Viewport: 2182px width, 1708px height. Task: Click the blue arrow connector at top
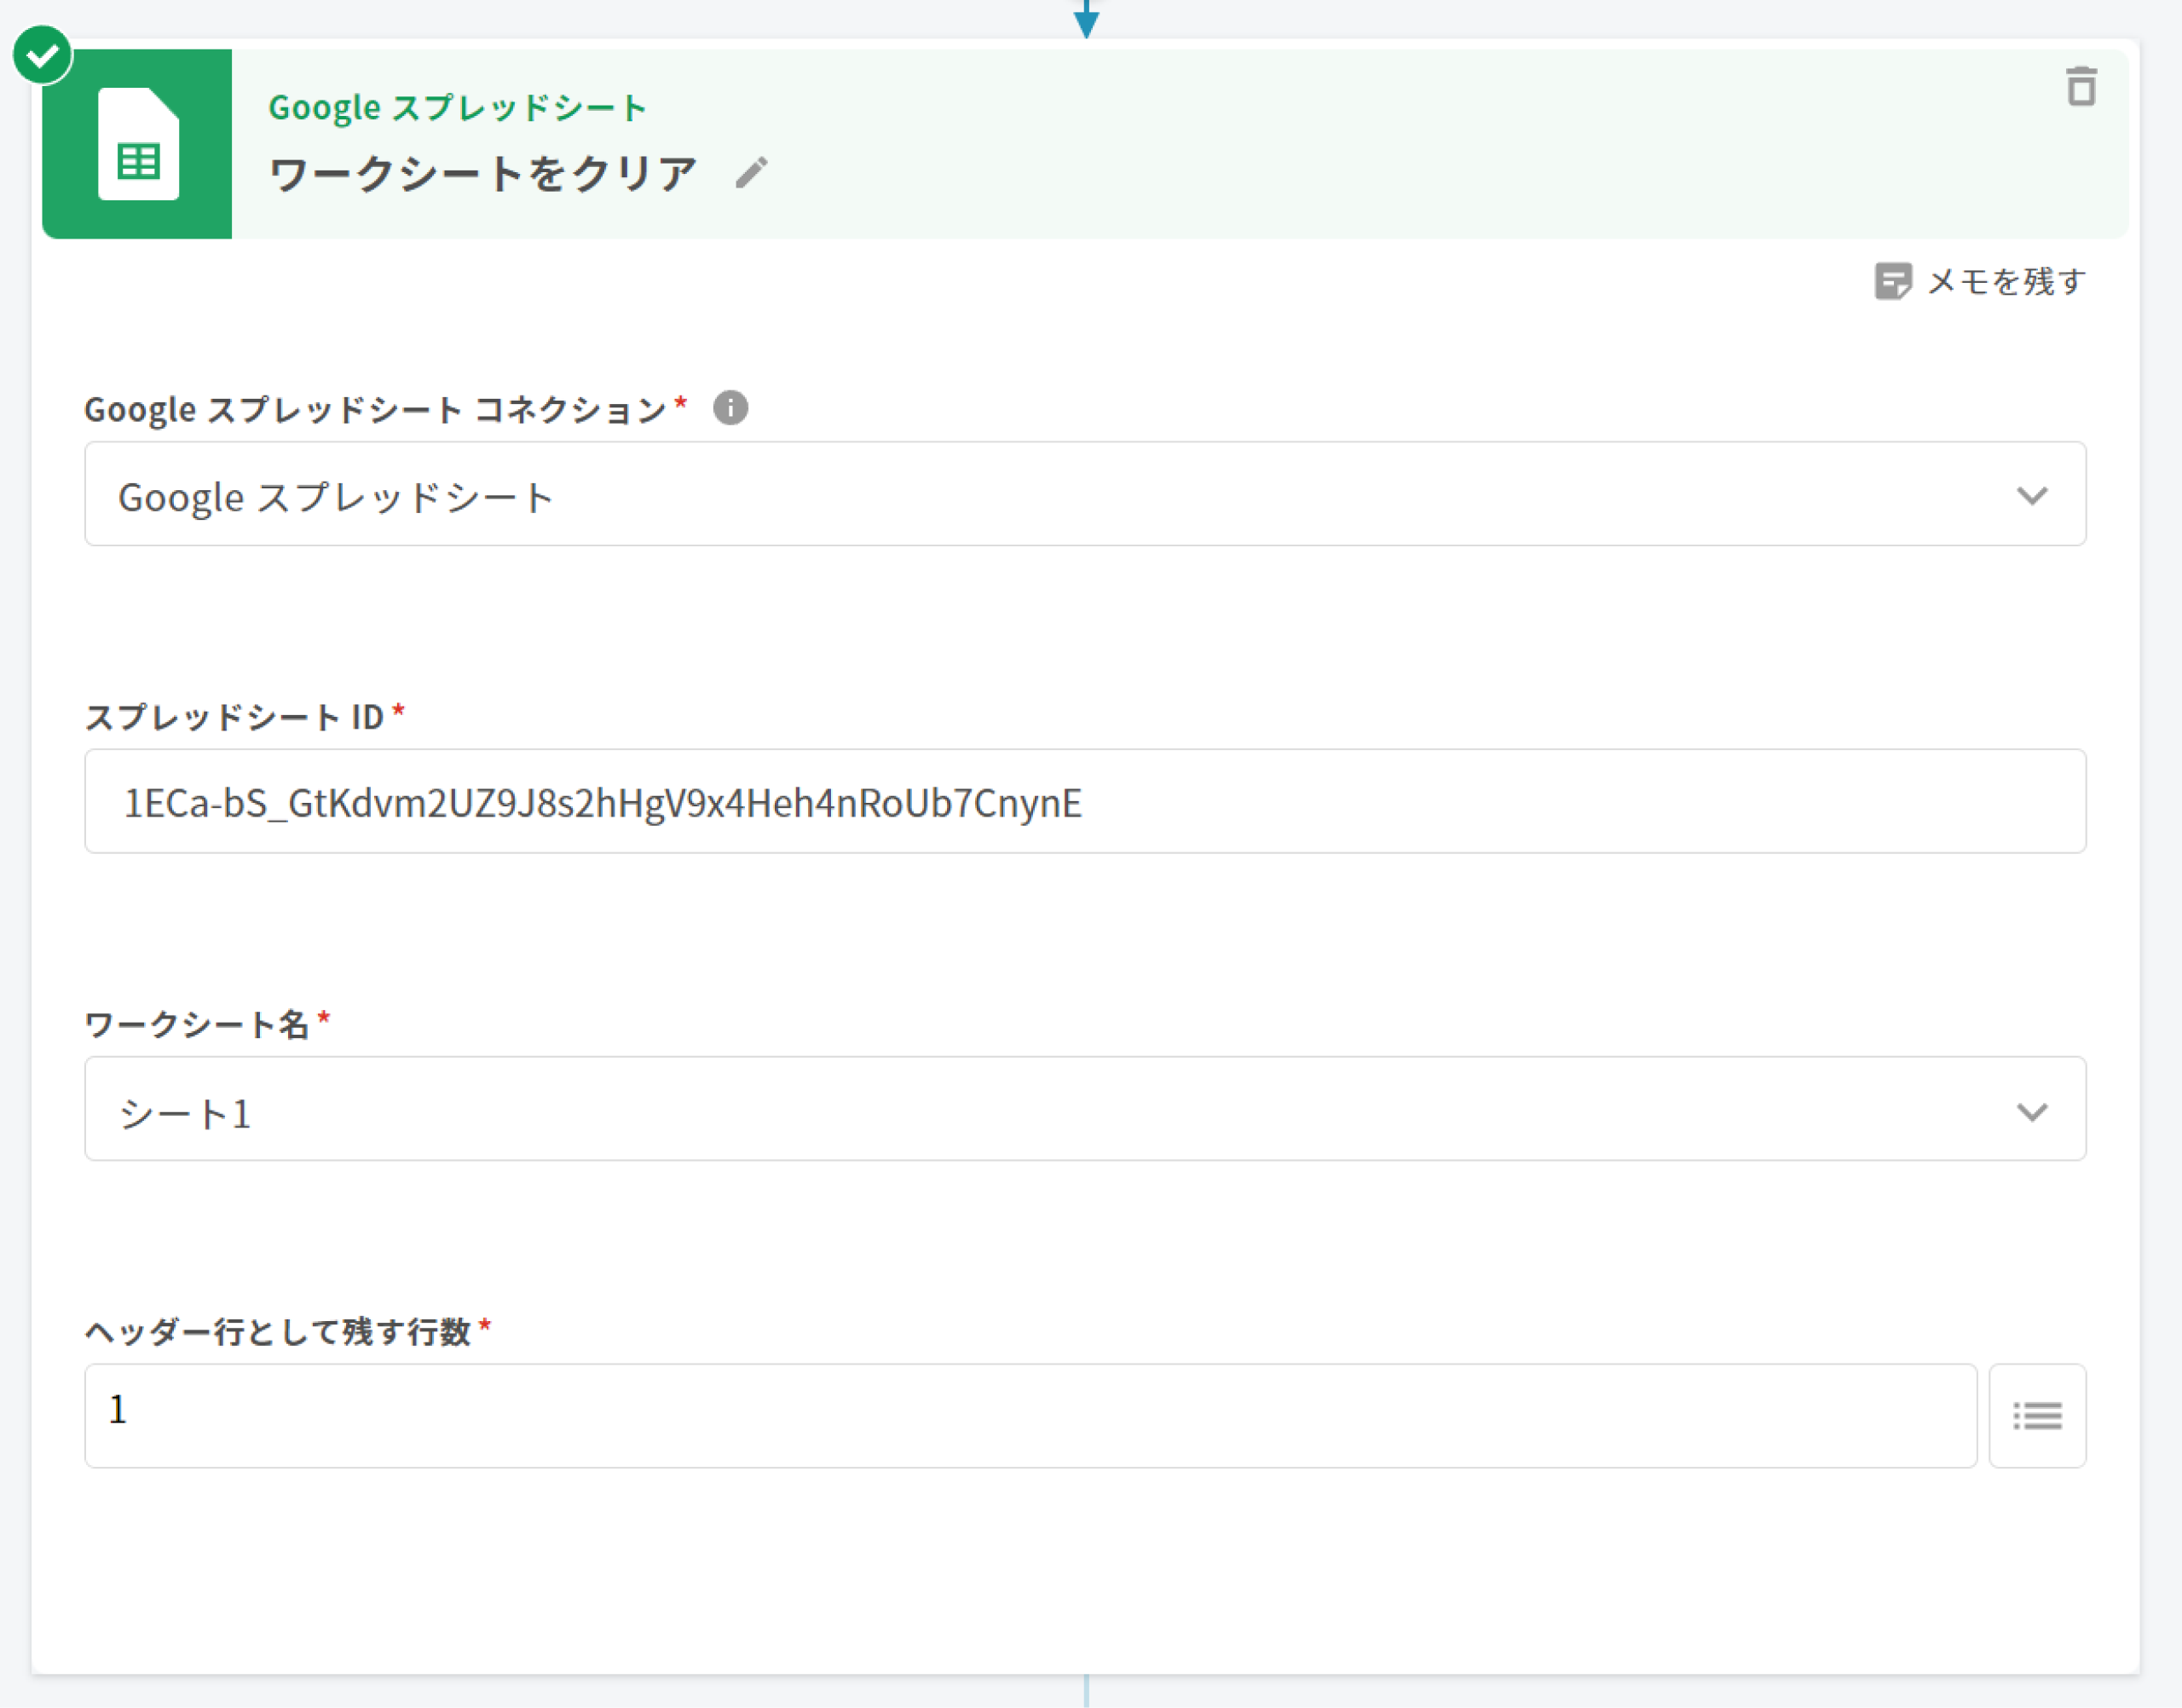click(x=1086, y=20)
